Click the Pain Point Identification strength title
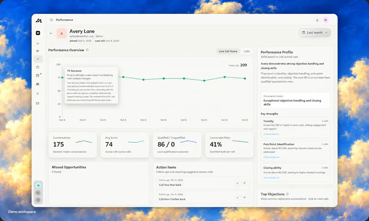 coord(279,144)
